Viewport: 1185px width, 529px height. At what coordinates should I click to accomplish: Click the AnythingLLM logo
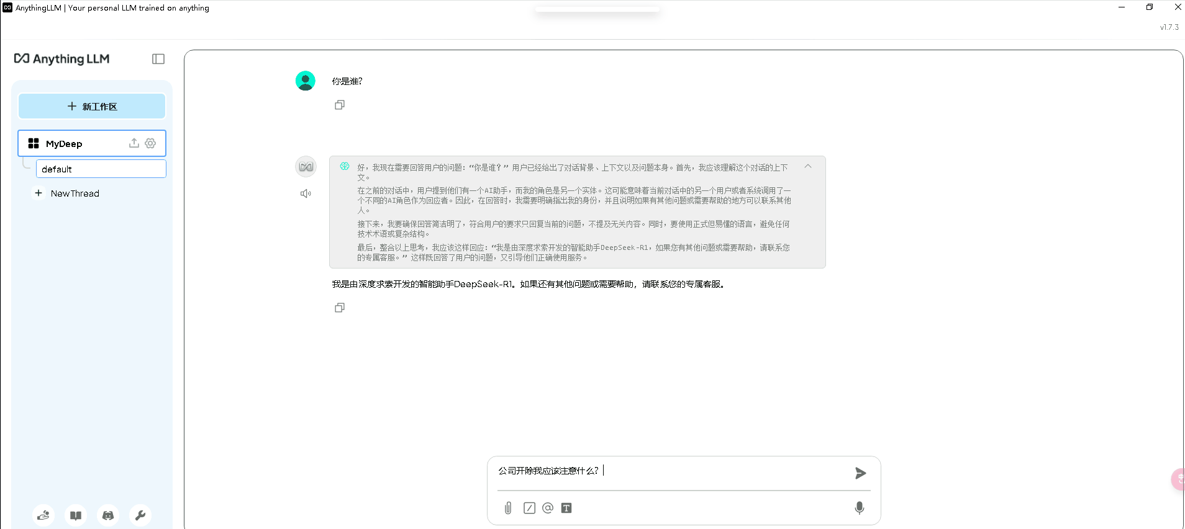(x=62, y=59)
